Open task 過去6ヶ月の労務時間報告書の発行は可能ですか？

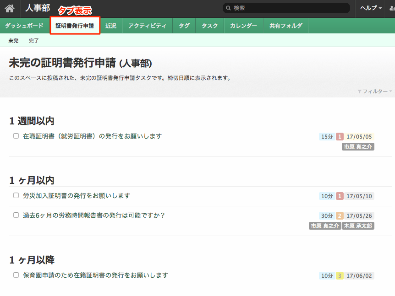(94, 215)
